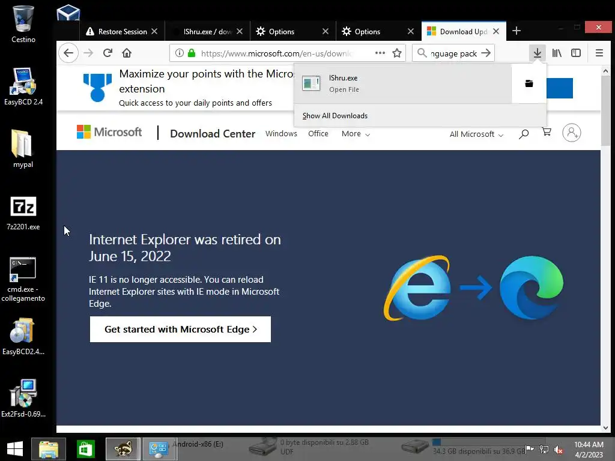
Task: Select the EasyBCD 2.4 desktop shortcut
Action: pyautogui.click(x=23, y=86)
